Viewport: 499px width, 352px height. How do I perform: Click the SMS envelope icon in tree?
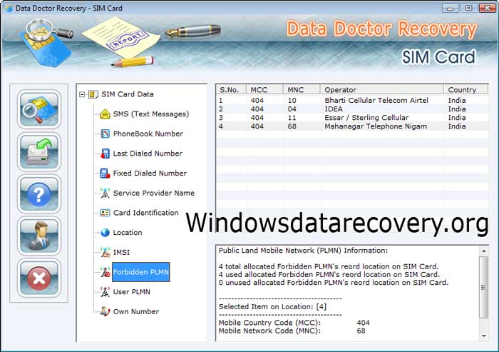(105, 114)
